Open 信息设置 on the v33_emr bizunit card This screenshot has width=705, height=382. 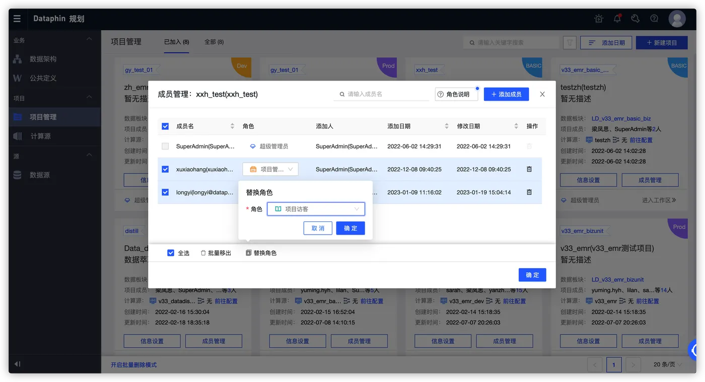coord(588,341)
